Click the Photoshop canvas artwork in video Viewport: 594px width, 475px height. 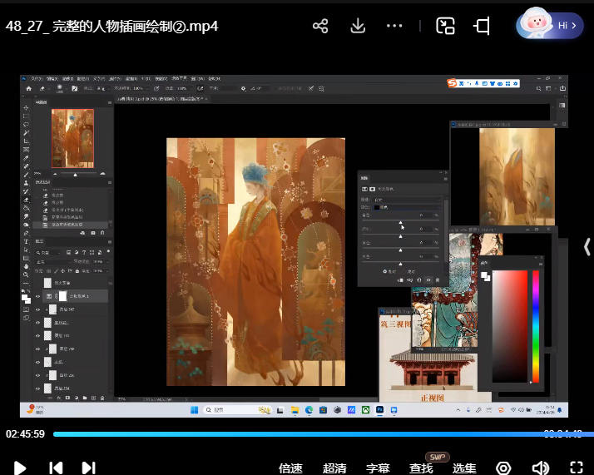(255, 261)
